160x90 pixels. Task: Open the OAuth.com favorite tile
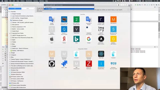101,39
